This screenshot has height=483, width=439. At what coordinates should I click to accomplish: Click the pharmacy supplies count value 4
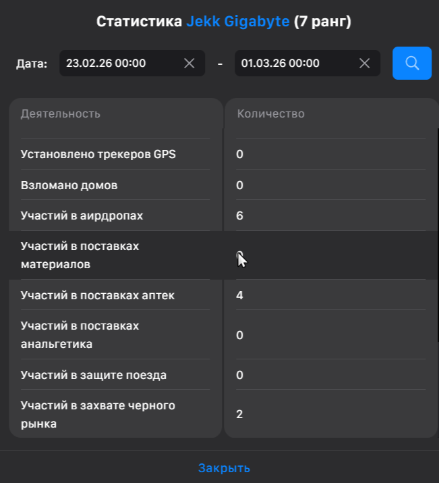point(239,295)
